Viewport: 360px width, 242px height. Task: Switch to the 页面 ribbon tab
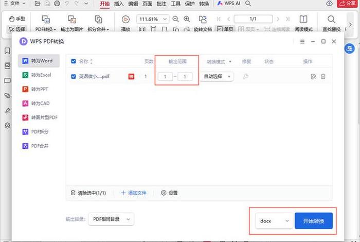pos(147,4)
